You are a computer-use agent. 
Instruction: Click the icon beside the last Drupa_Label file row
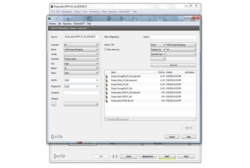coord(107,101)
